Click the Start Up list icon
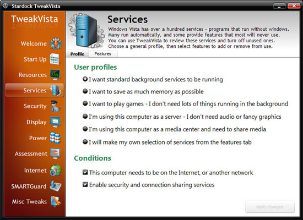The image size is (303, 220). [x=55, y=59]
